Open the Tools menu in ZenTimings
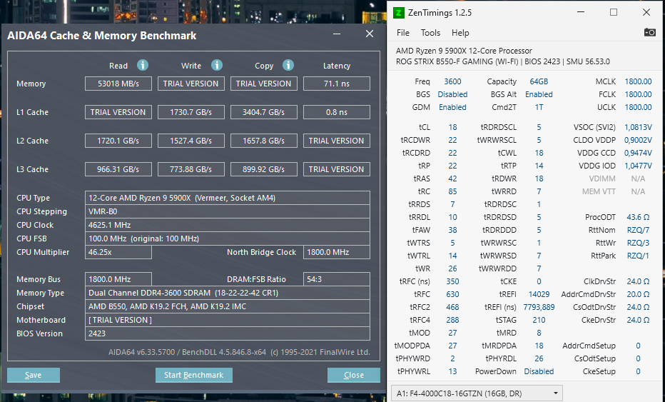This screenshot has height=402, width=665. pyautogui.click(x=430, y=33)
